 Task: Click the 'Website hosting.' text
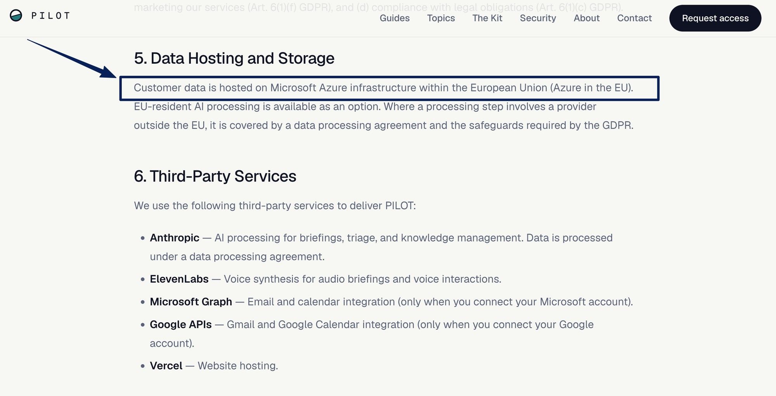click(238, 366)
